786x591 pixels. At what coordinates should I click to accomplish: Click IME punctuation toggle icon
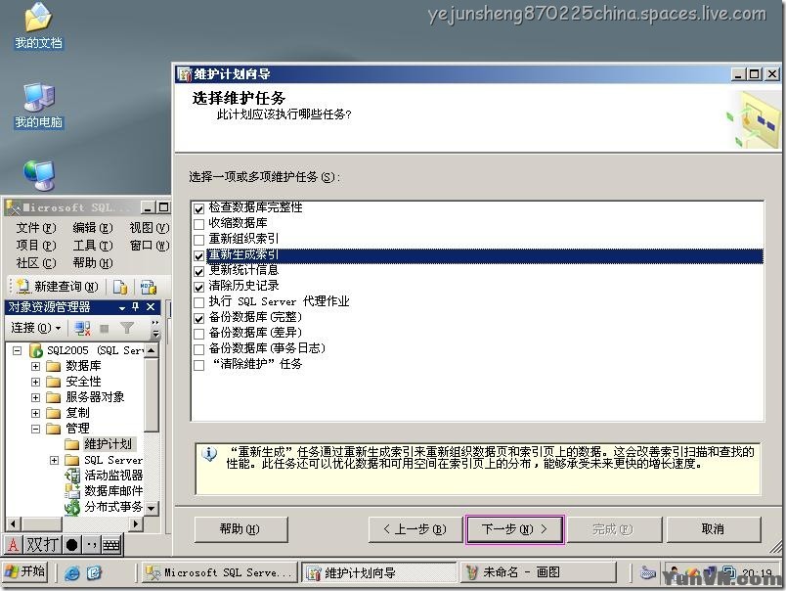pyautogui.click(x=91, y=545)
